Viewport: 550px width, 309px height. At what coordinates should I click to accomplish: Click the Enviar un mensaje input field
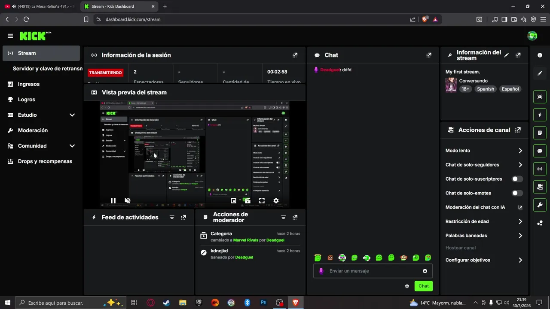pyautogui.click(x=373, y=271)
